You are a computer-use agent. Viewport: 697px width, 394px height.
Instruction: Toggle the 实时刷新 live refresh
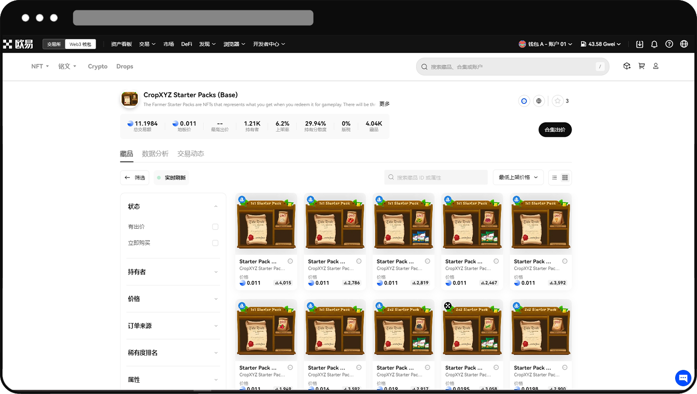tap(171, 178)
